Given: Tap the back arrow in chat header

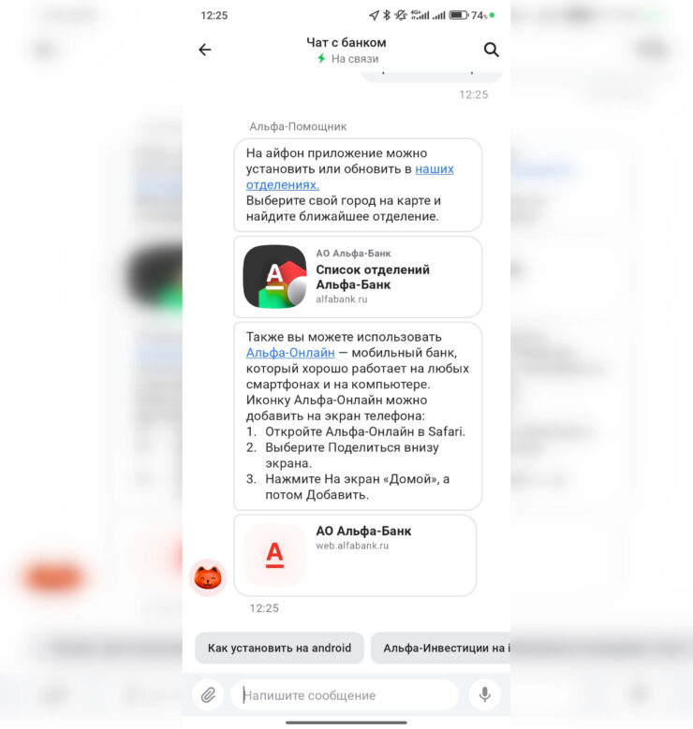Looking at the screenshot, I should click(205, 50).
